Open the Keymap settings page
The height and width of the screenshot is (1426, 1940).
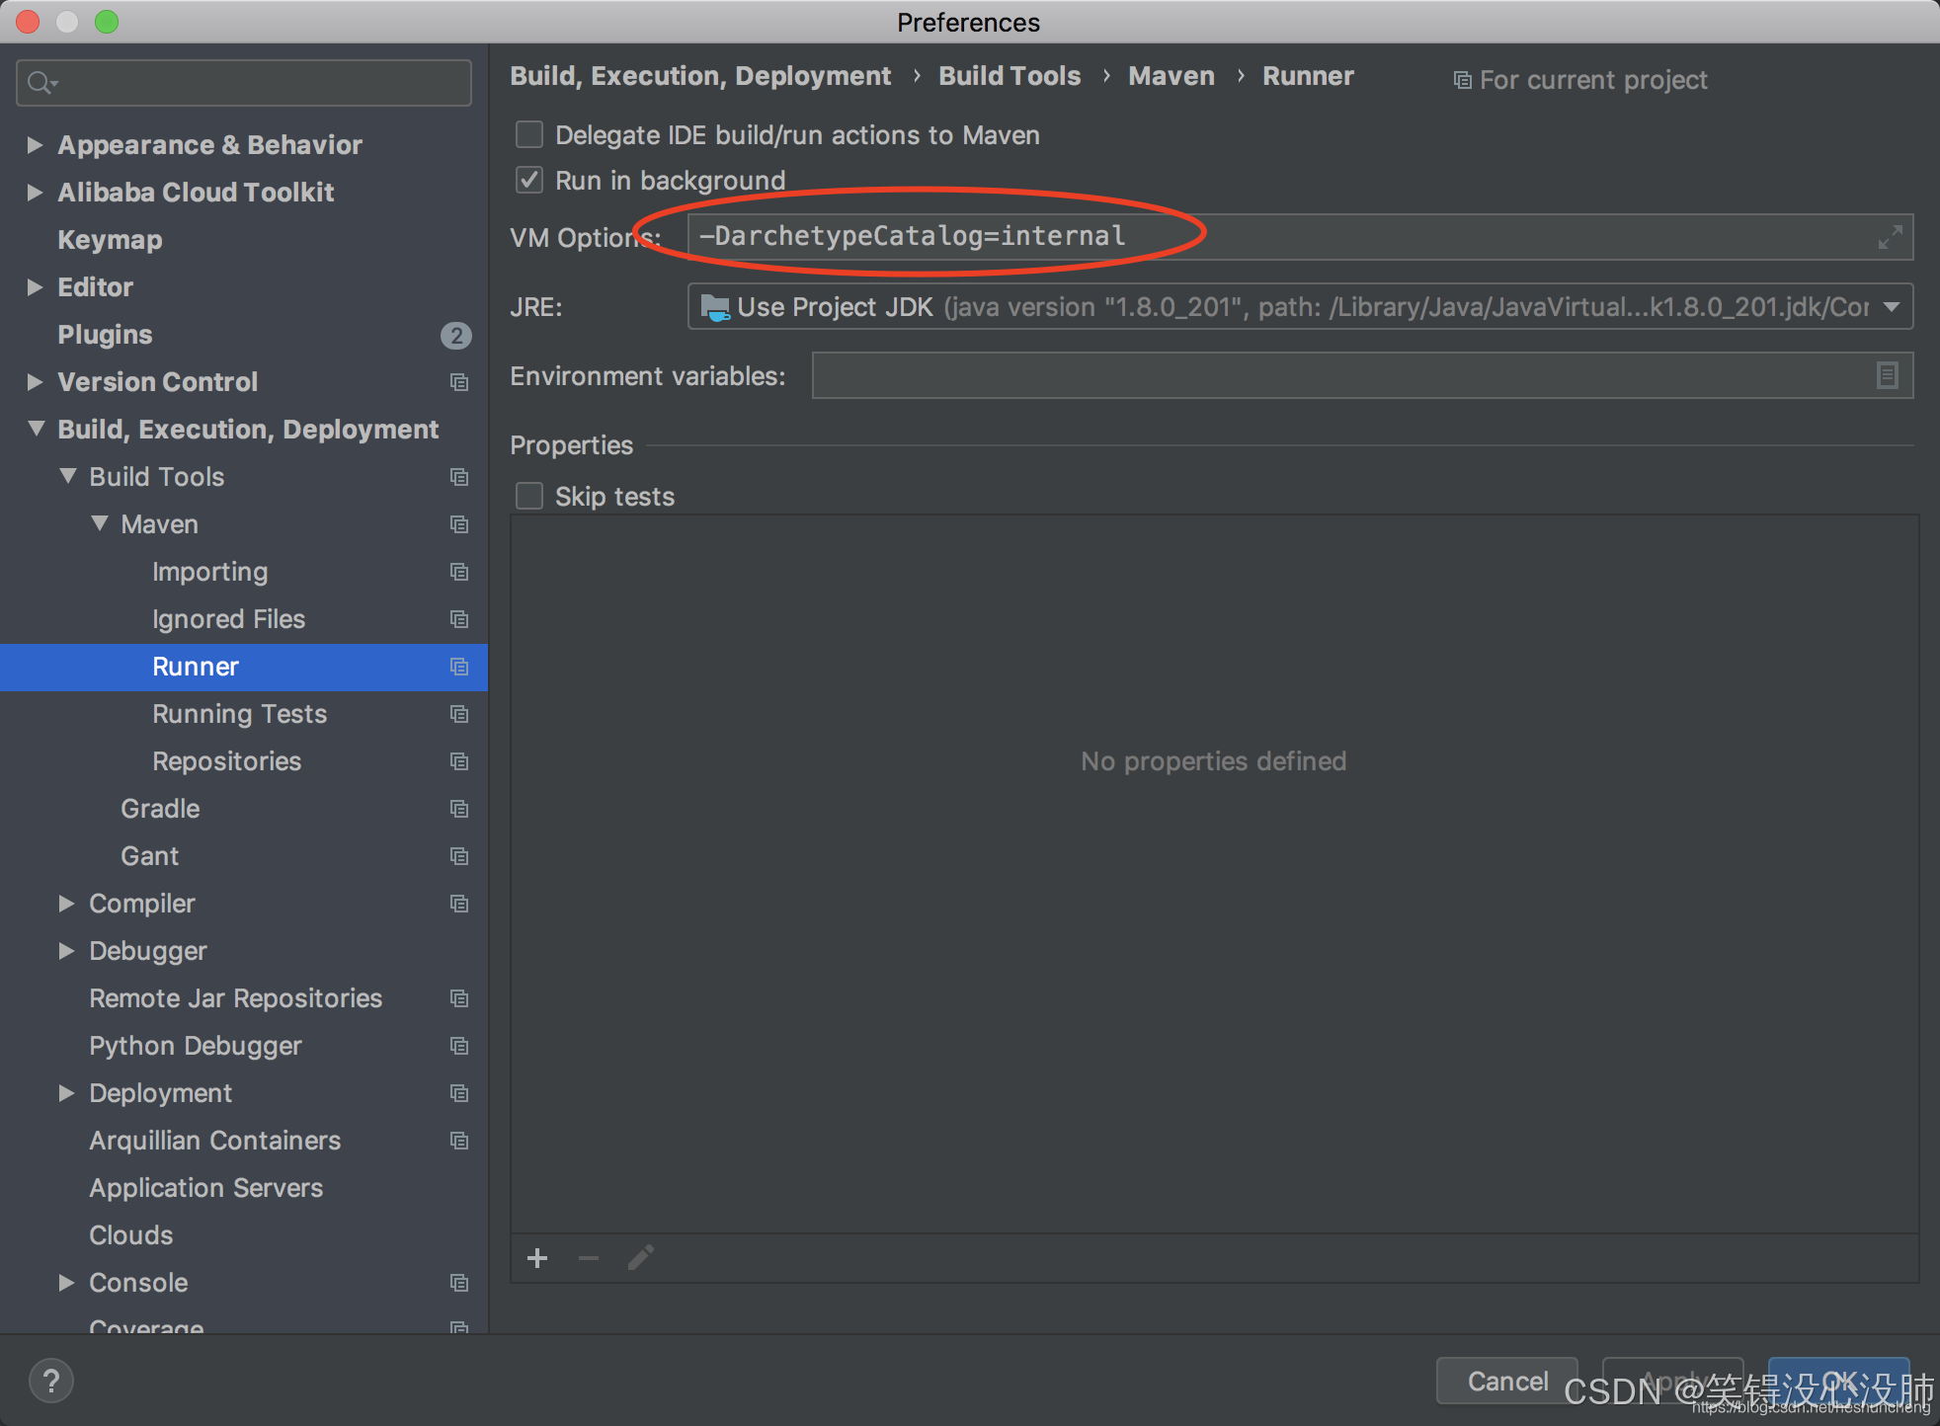110,240
